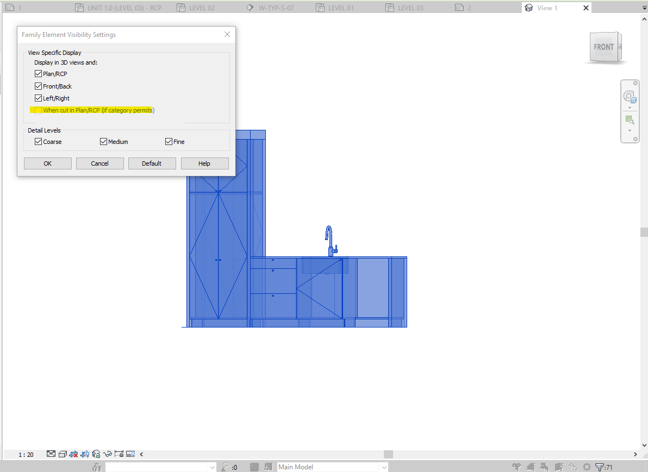Confirm visibility settings with OK
Viewport: 648px width, 472px height.
[x=47, y=163]
